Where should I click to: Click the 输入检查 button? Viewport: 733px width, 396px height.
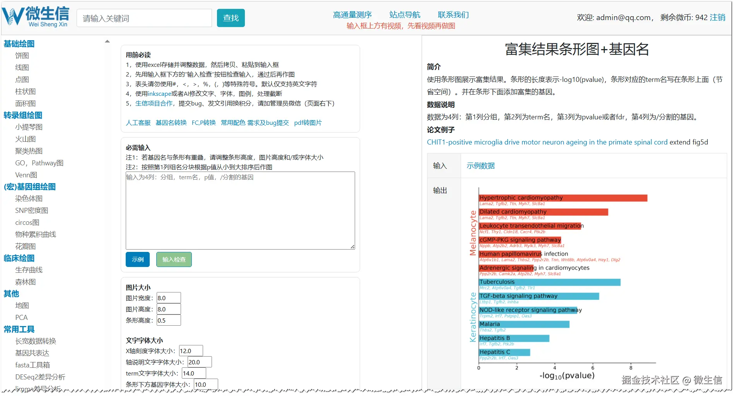pos(174,259)
